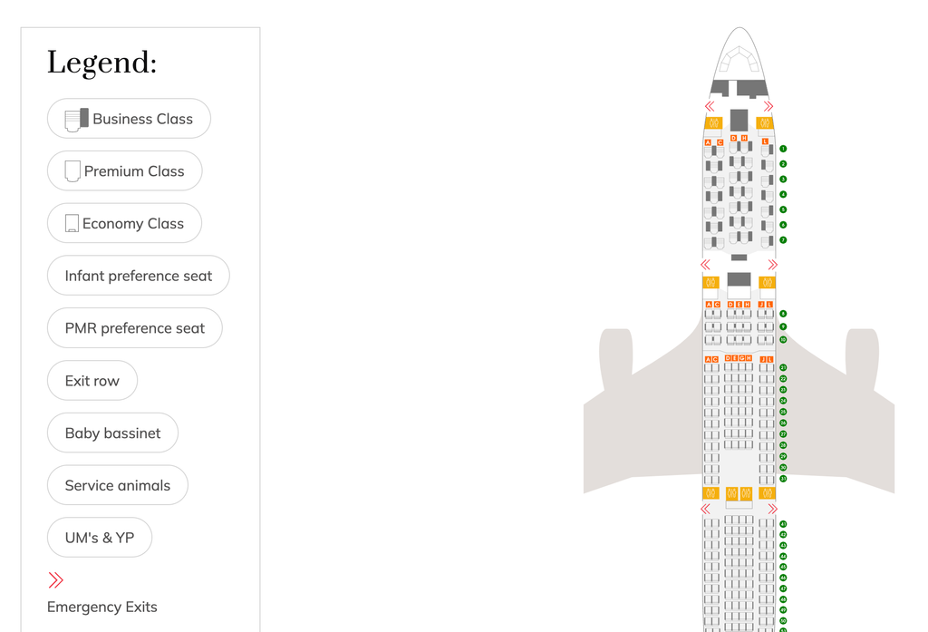
Task: Select the UM's & YP legend item
Action: point(100,537)
